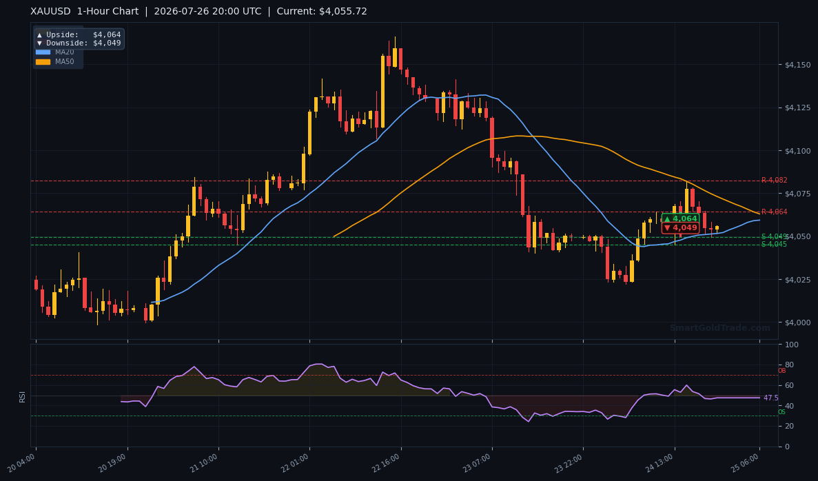Click the 22 16:00 time axis label

[387, 463]
